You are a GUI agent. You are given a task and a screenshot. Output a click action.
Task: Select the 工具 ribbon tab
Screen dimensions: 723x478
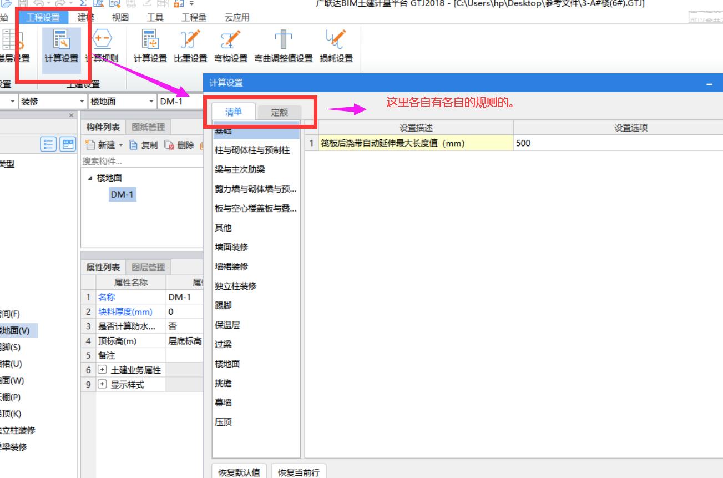[155, 17]
